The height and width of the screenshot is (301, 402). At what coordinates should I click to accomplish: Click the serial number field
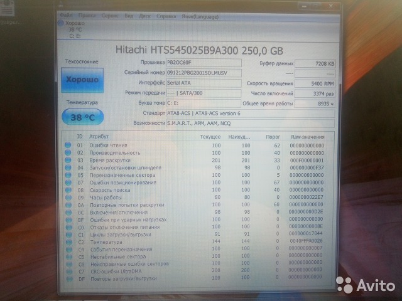coord(204,73)
